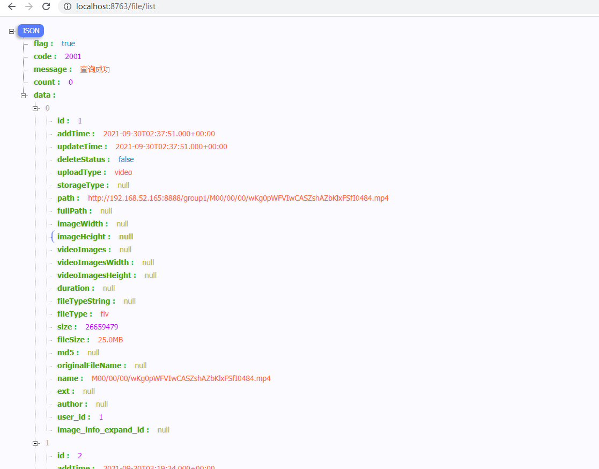Collapse the root JSON node
The image size is (599, 469).
[12, 31]
